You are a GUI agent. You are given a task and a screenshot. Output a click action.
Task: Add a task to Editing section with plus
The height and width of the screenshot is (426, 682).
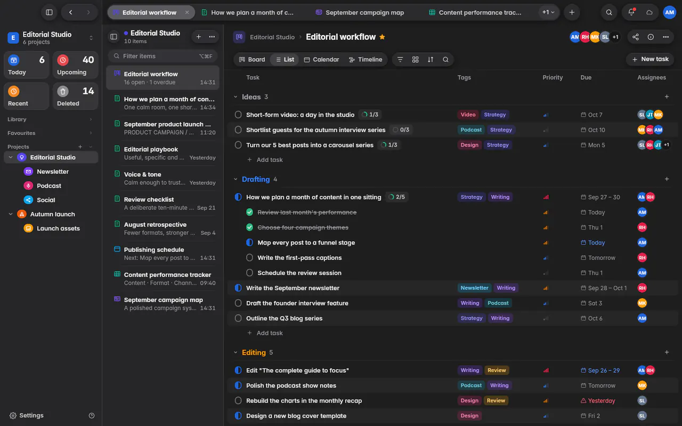coord(667,353)
